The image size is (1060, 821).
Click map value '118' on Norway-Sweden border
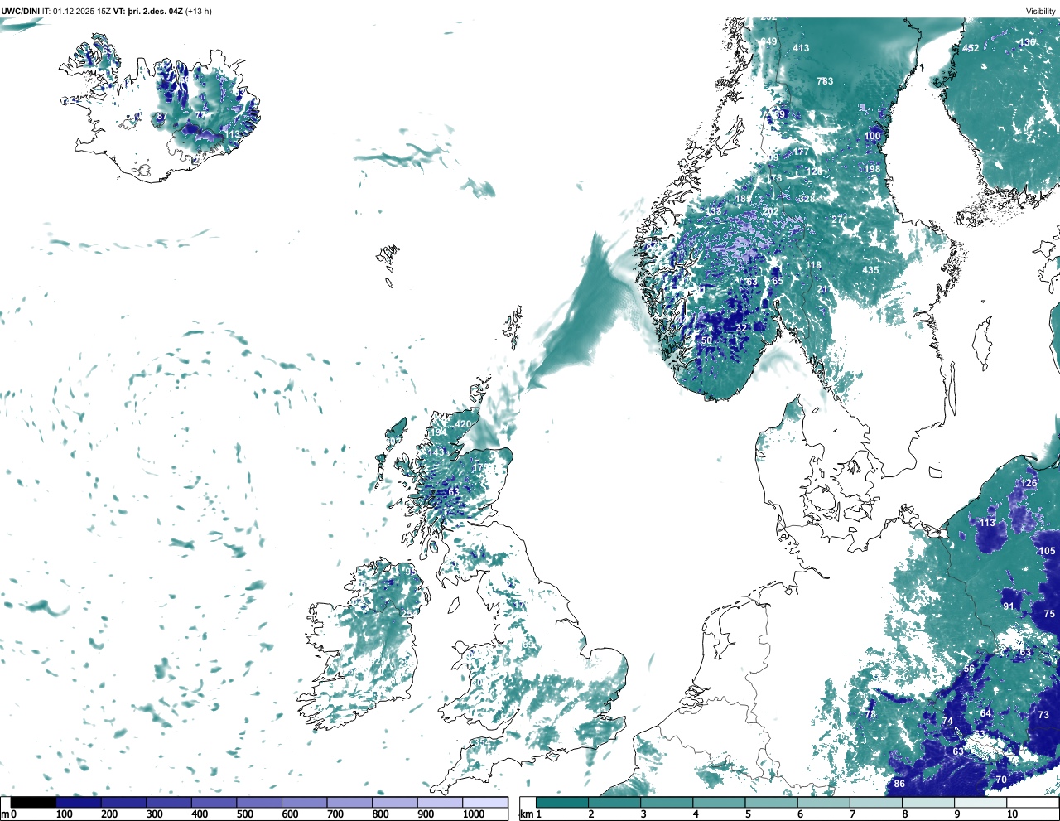(x=813, y=265)
